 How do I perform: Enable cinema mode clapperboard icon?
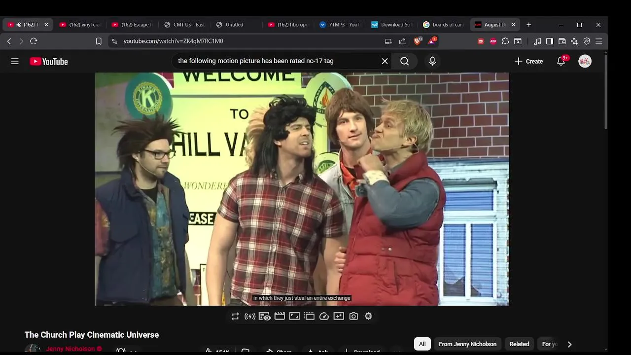pos(280,317)
